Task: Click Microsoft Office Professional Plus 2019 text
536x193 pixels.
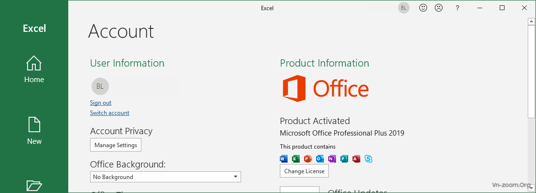Action: 342,133
